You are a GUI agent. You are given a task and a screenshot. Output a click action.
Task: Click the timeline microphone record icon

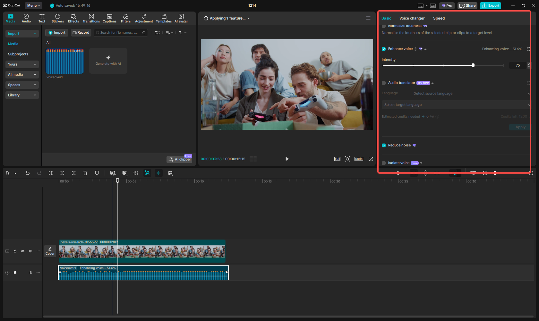coord(398,173)
